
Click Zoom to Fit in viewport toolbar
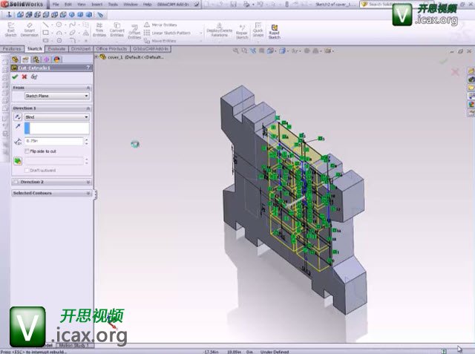(236, 51)
